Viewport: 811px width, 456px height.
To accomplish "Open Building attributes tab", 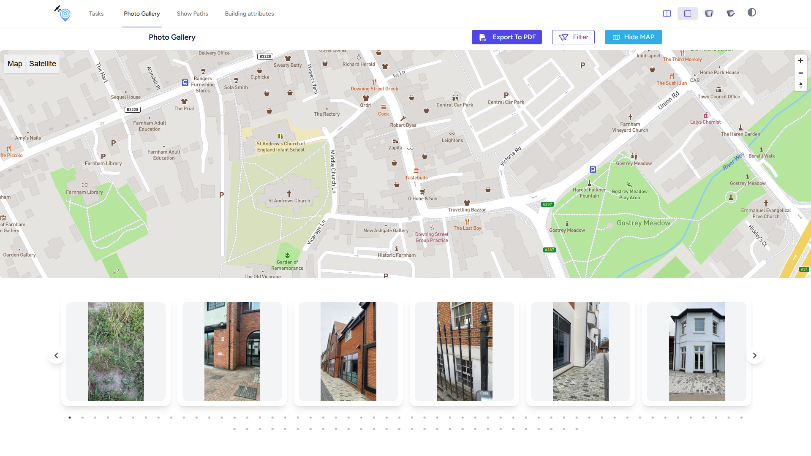I will [x=249, y=14].
